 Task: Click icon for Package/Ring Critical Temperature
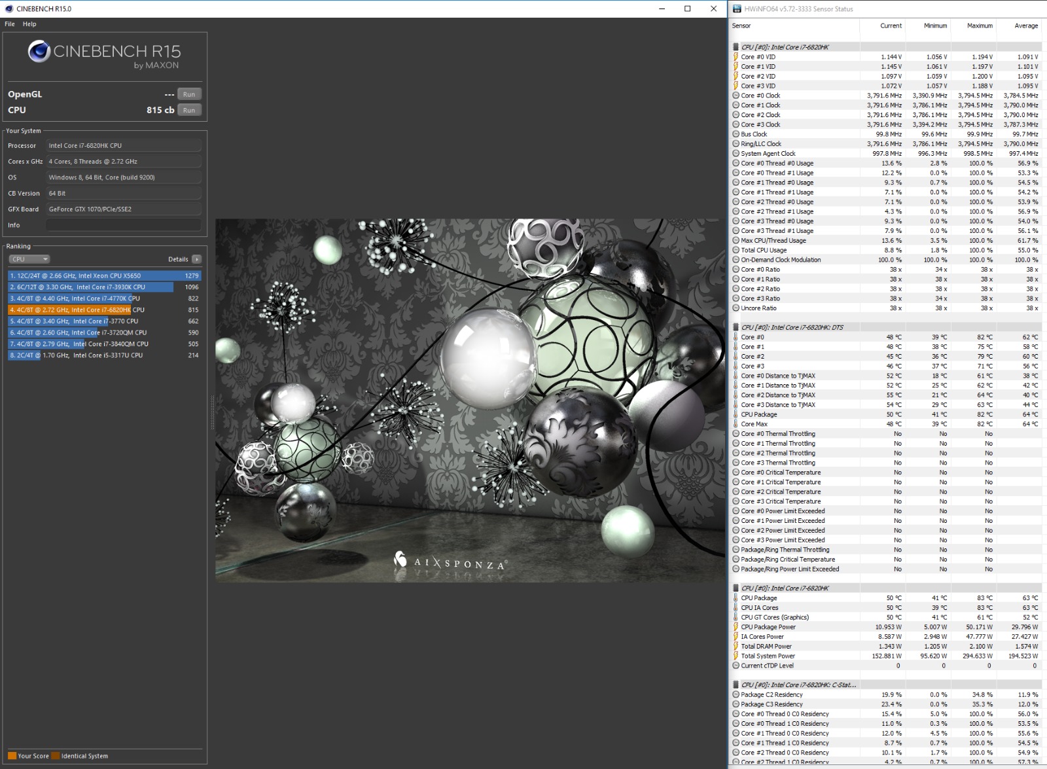[x=736, y=560]
